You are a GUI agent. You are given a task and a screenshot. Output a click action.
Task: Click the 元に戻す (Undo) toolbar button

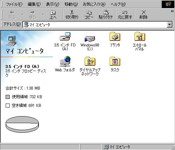[x=125, y=15]
